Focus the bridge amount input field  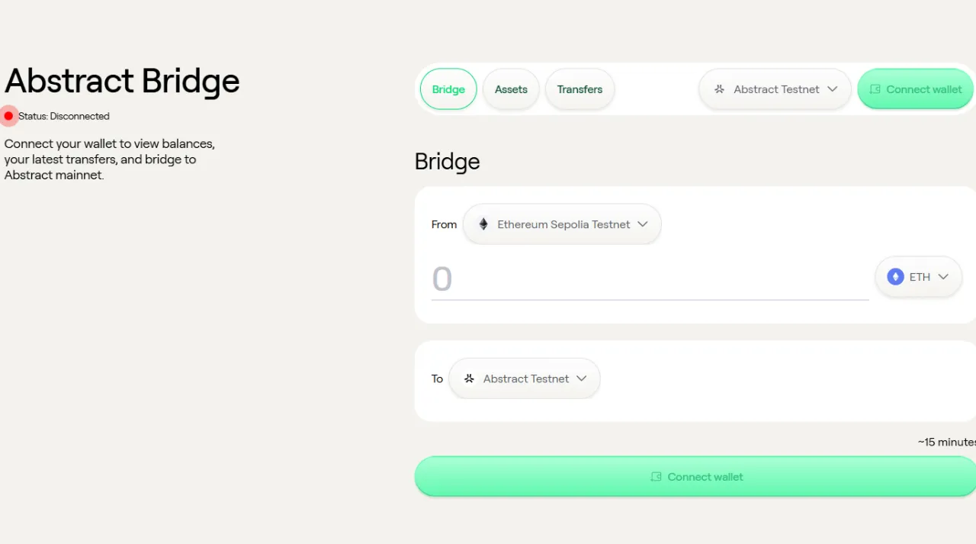click(x=648, y=279)
